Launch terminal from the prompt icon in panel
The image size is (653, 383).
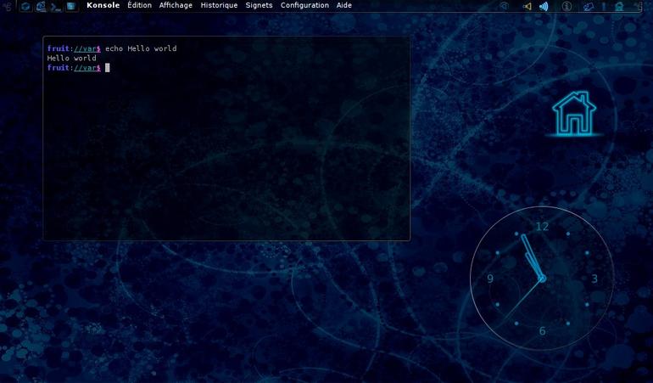56,7
